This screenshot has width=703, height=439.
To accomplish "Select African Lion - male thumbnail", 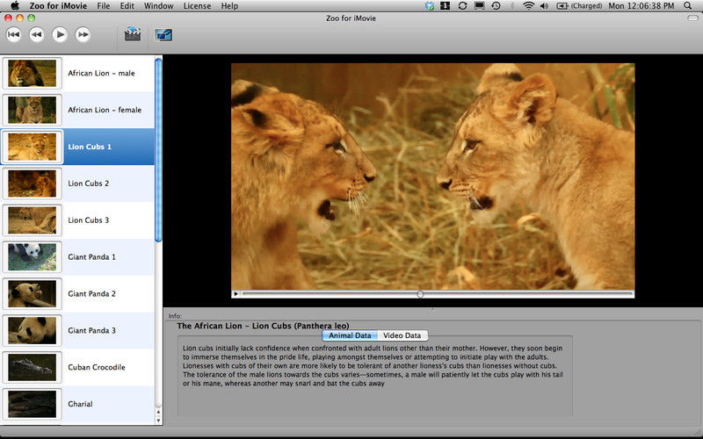I will (x=33, y=73).
